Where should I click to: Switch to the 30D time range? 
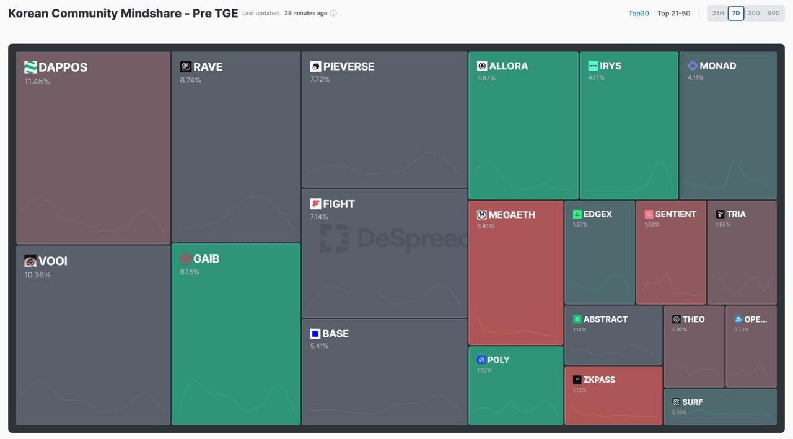pyautogui.click(x=753, y=13)
